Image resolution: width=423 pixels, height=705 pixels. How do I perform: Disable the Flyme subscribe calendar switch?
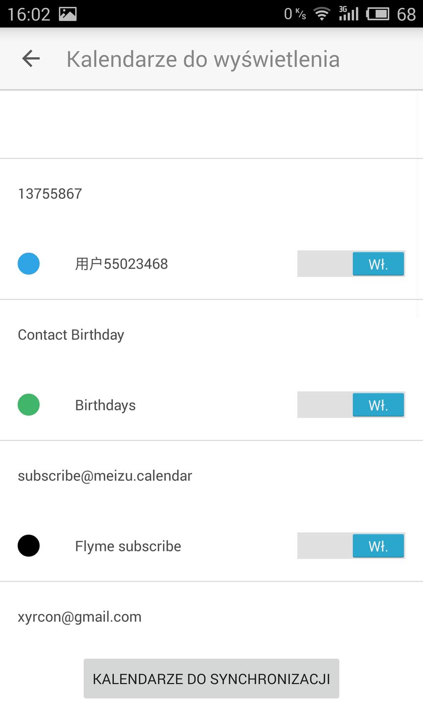[351, 546]
